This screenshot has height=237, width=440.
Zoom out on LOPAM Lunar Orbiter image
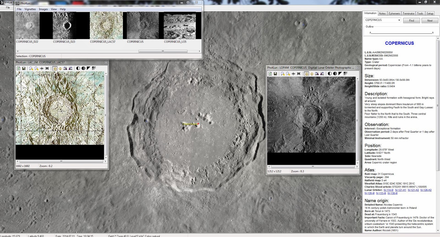[288, 74]
